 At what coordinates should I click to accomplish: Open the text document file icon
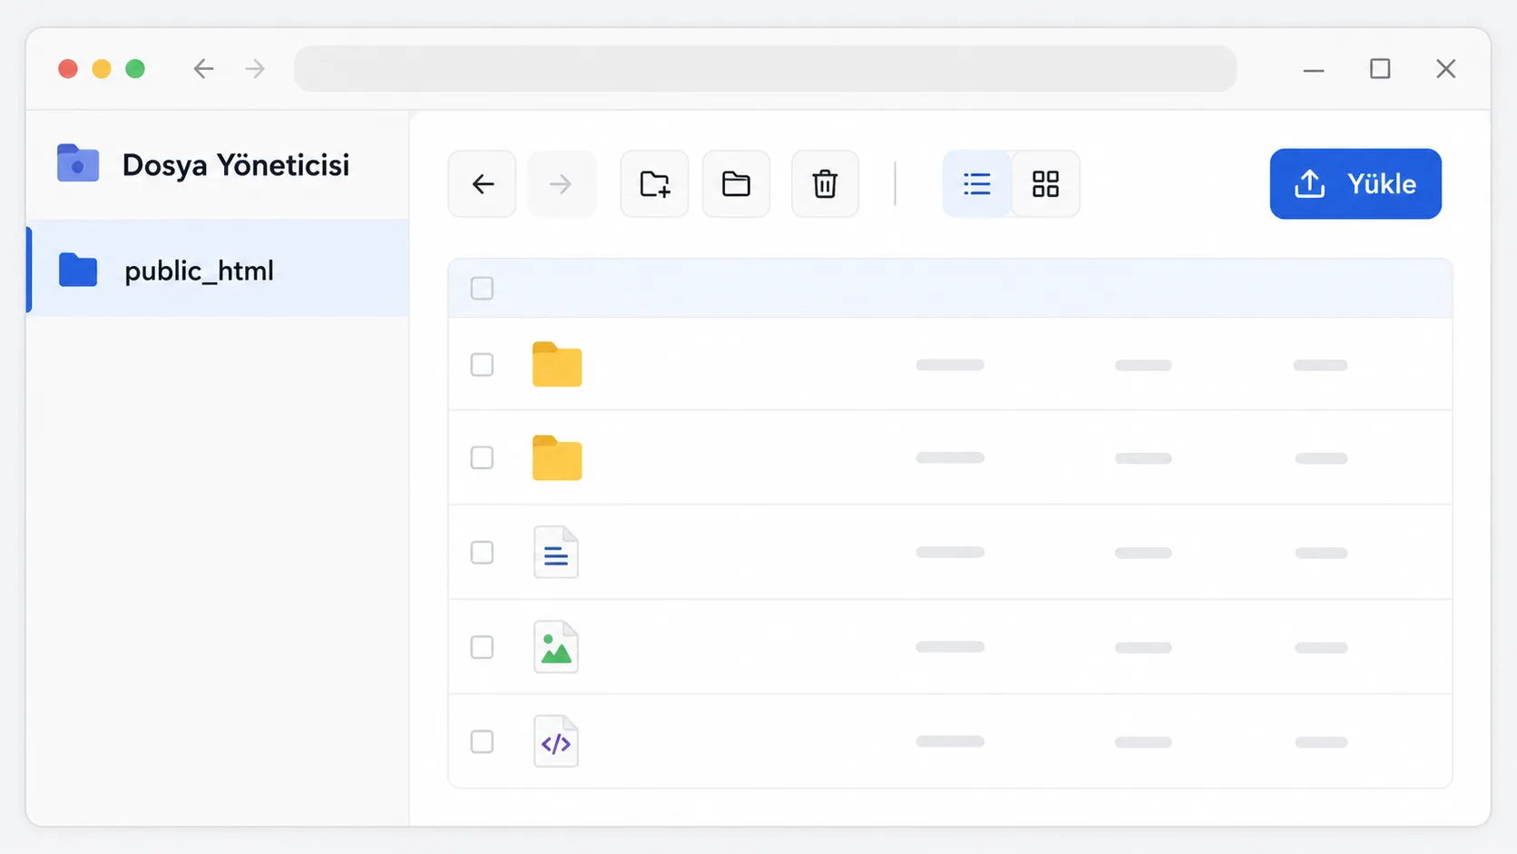point(556,552)
